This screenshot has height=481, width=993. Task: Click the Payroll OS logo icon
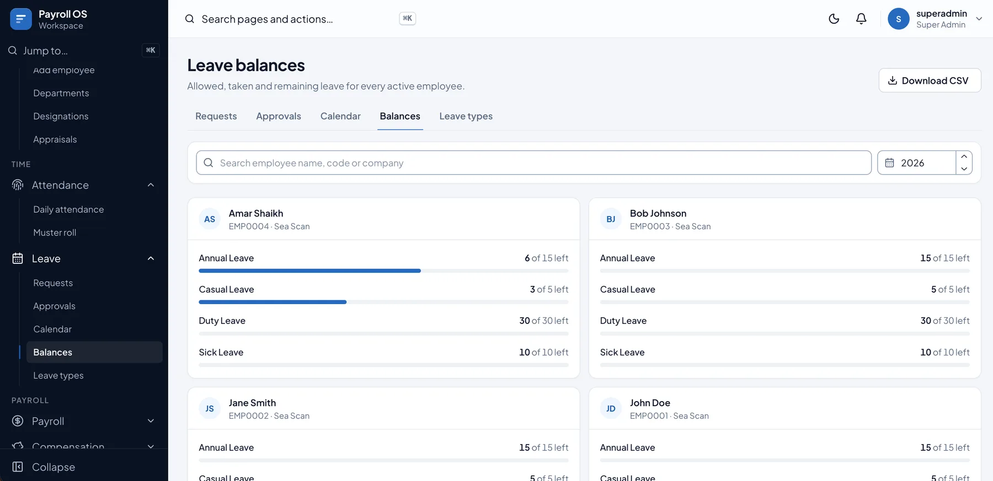pos(21,19)
